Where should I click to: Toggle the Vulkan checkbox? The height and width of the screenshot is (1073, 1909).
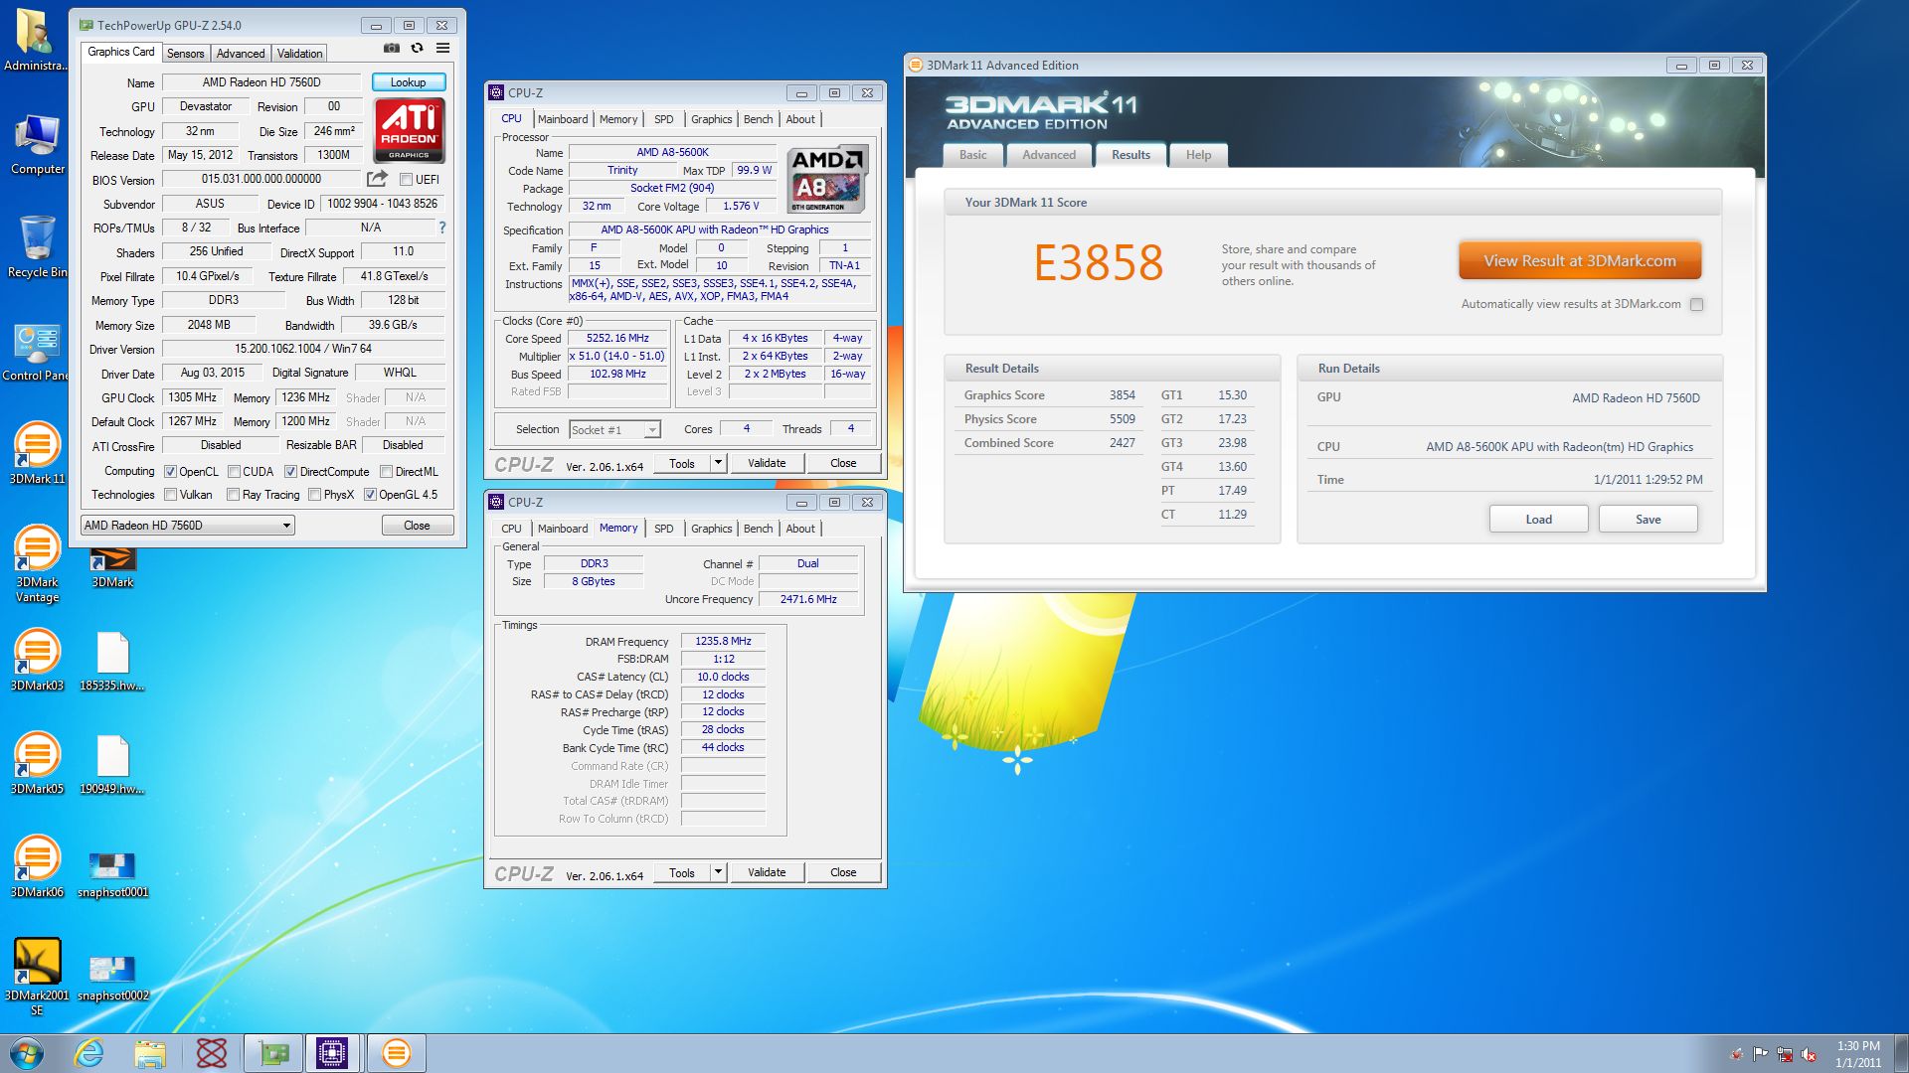pyautogui.click(x=170, y=495)
